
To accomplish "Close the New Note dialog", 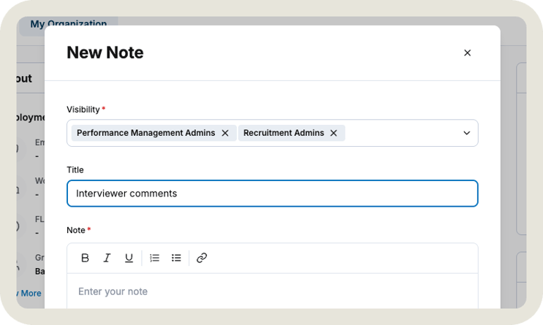I will coord(467,53).
